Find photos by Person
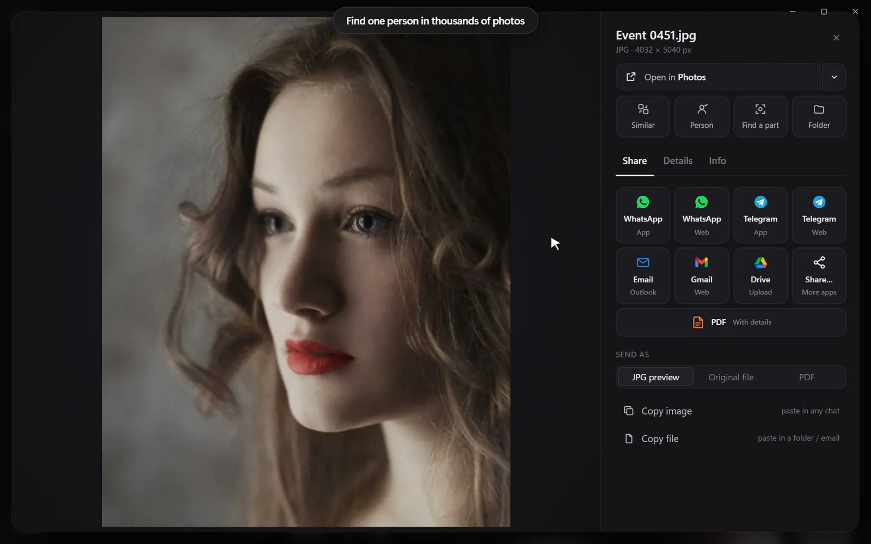This screenshot has height=544, width=871. tap(701, 116)
